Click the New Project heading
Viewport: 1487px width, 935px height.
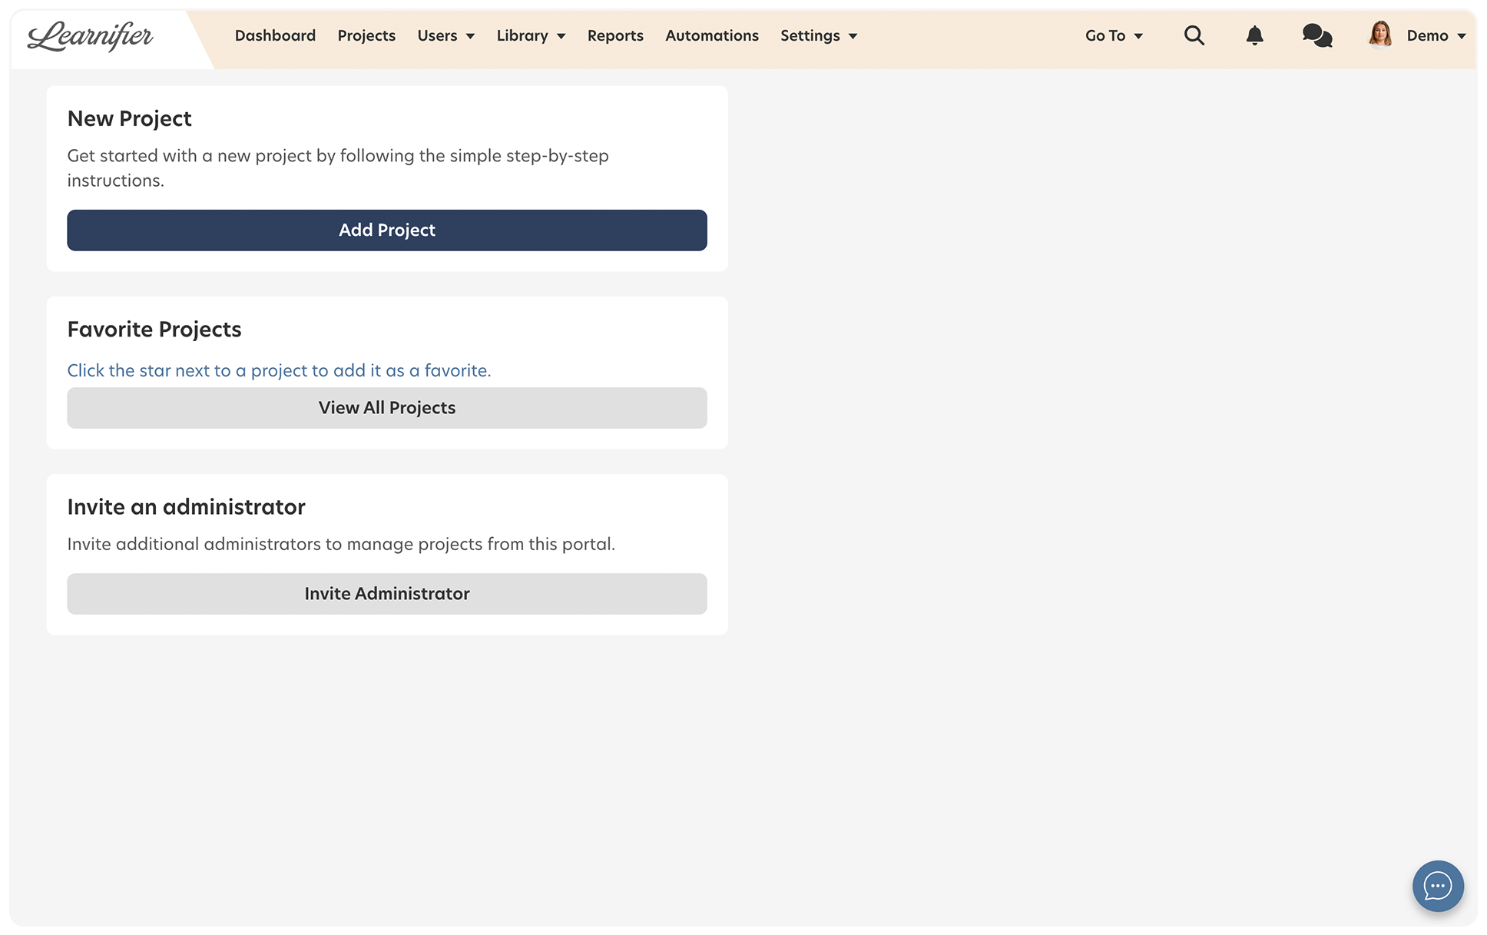click(129, 119)
